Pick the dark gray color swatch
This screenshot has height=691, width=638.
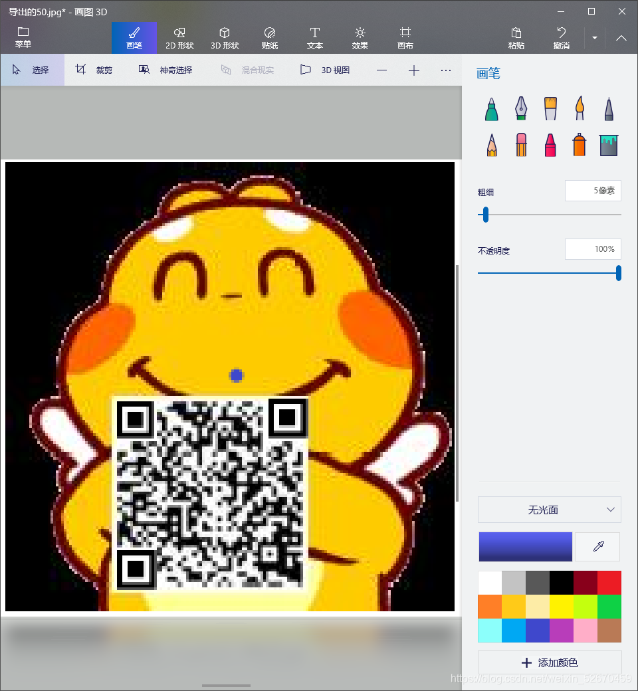click(538, 583)
